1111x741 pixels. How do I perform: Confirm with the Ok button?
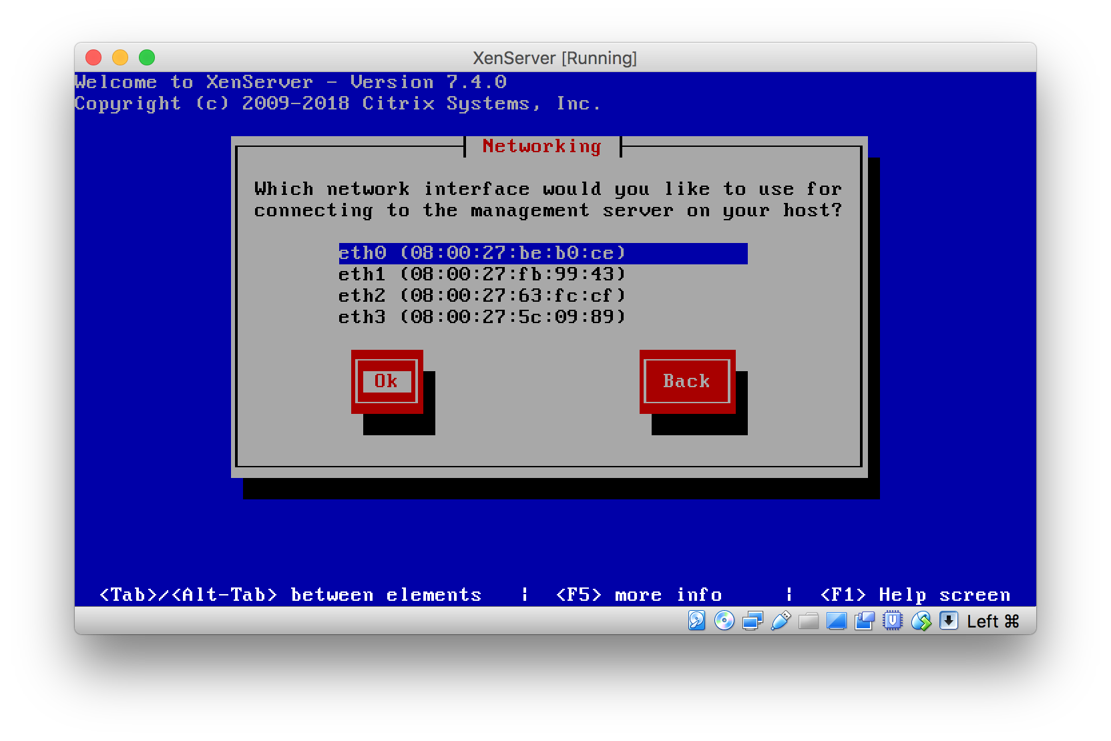387,381
